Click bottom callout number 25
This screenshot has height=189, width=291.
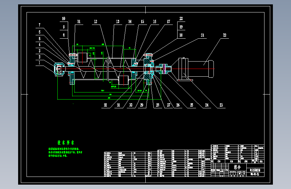(192, 105)
